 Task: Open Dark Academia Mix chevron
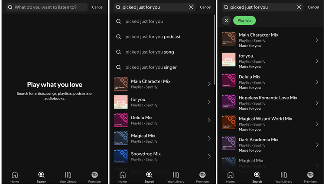point(317,145)
